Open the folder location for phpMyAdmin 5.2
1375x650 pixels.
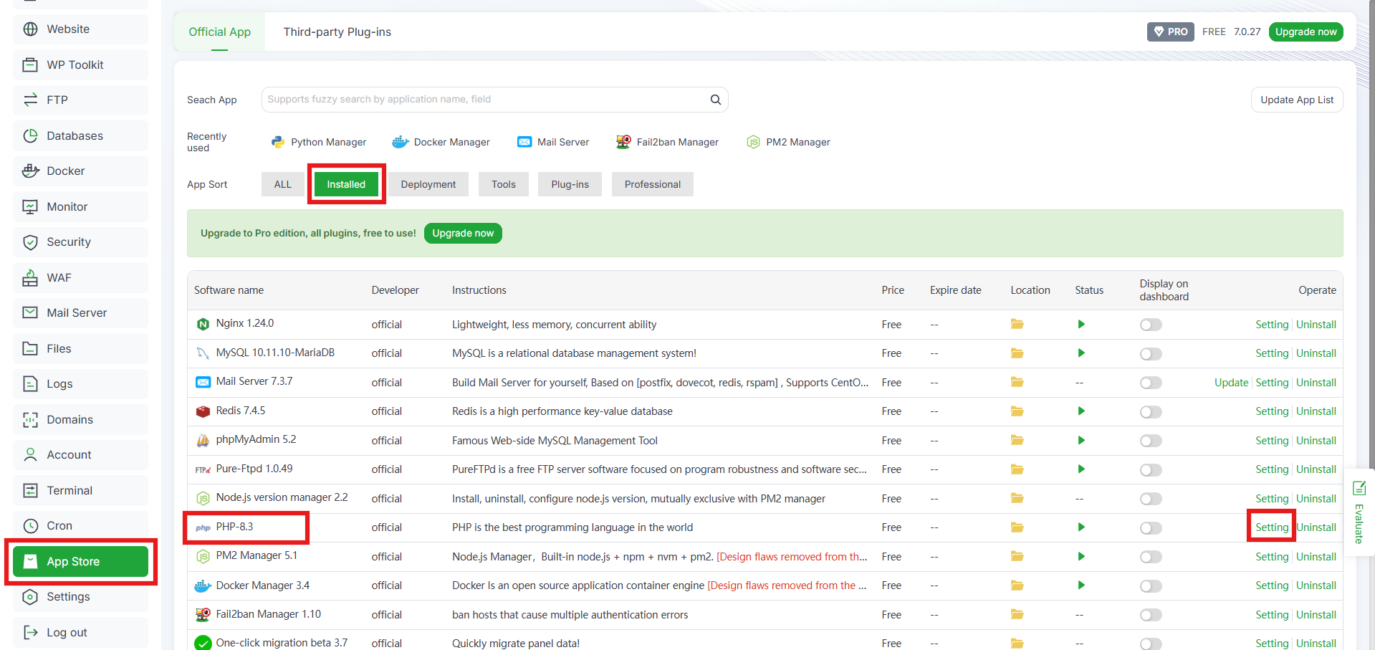tap(1017, 440)
